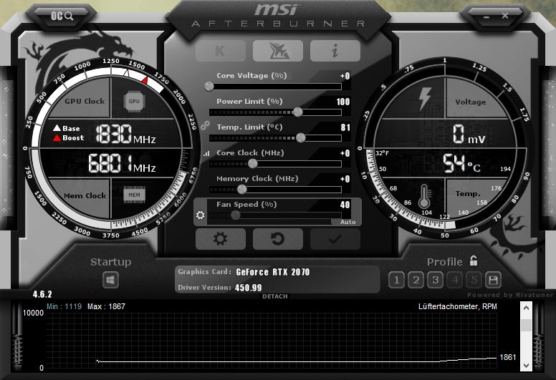Open the information i button
556x380 pixels.
[x=335, y=51]
